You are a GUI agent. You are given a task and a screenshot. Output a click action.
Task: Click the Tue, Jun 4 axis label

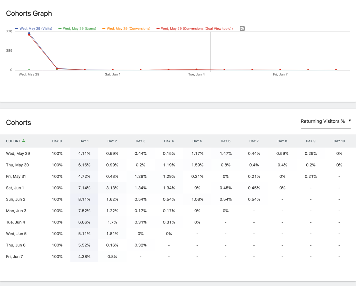197,74
